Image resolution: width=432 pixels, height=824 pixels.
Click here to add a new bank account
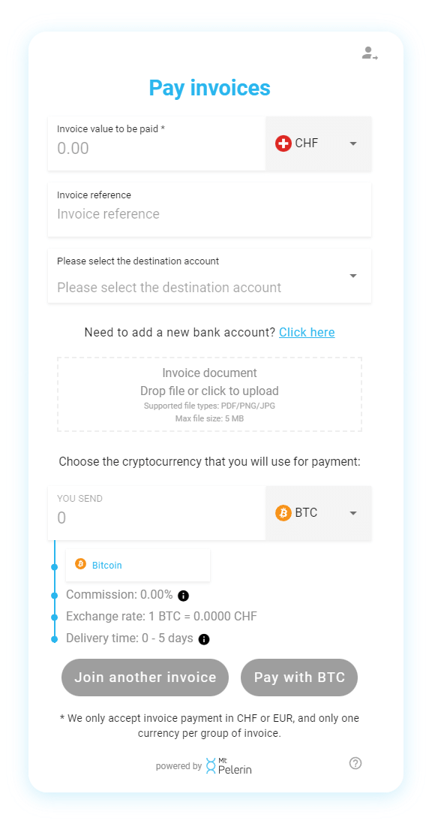(307, 331)
